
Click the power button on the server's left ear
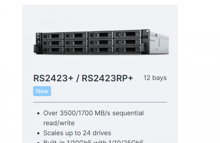point(38,37)
